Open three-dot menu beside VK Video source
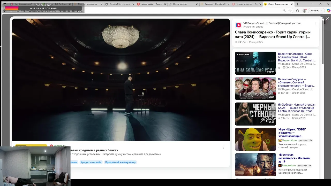 [315, 24]
